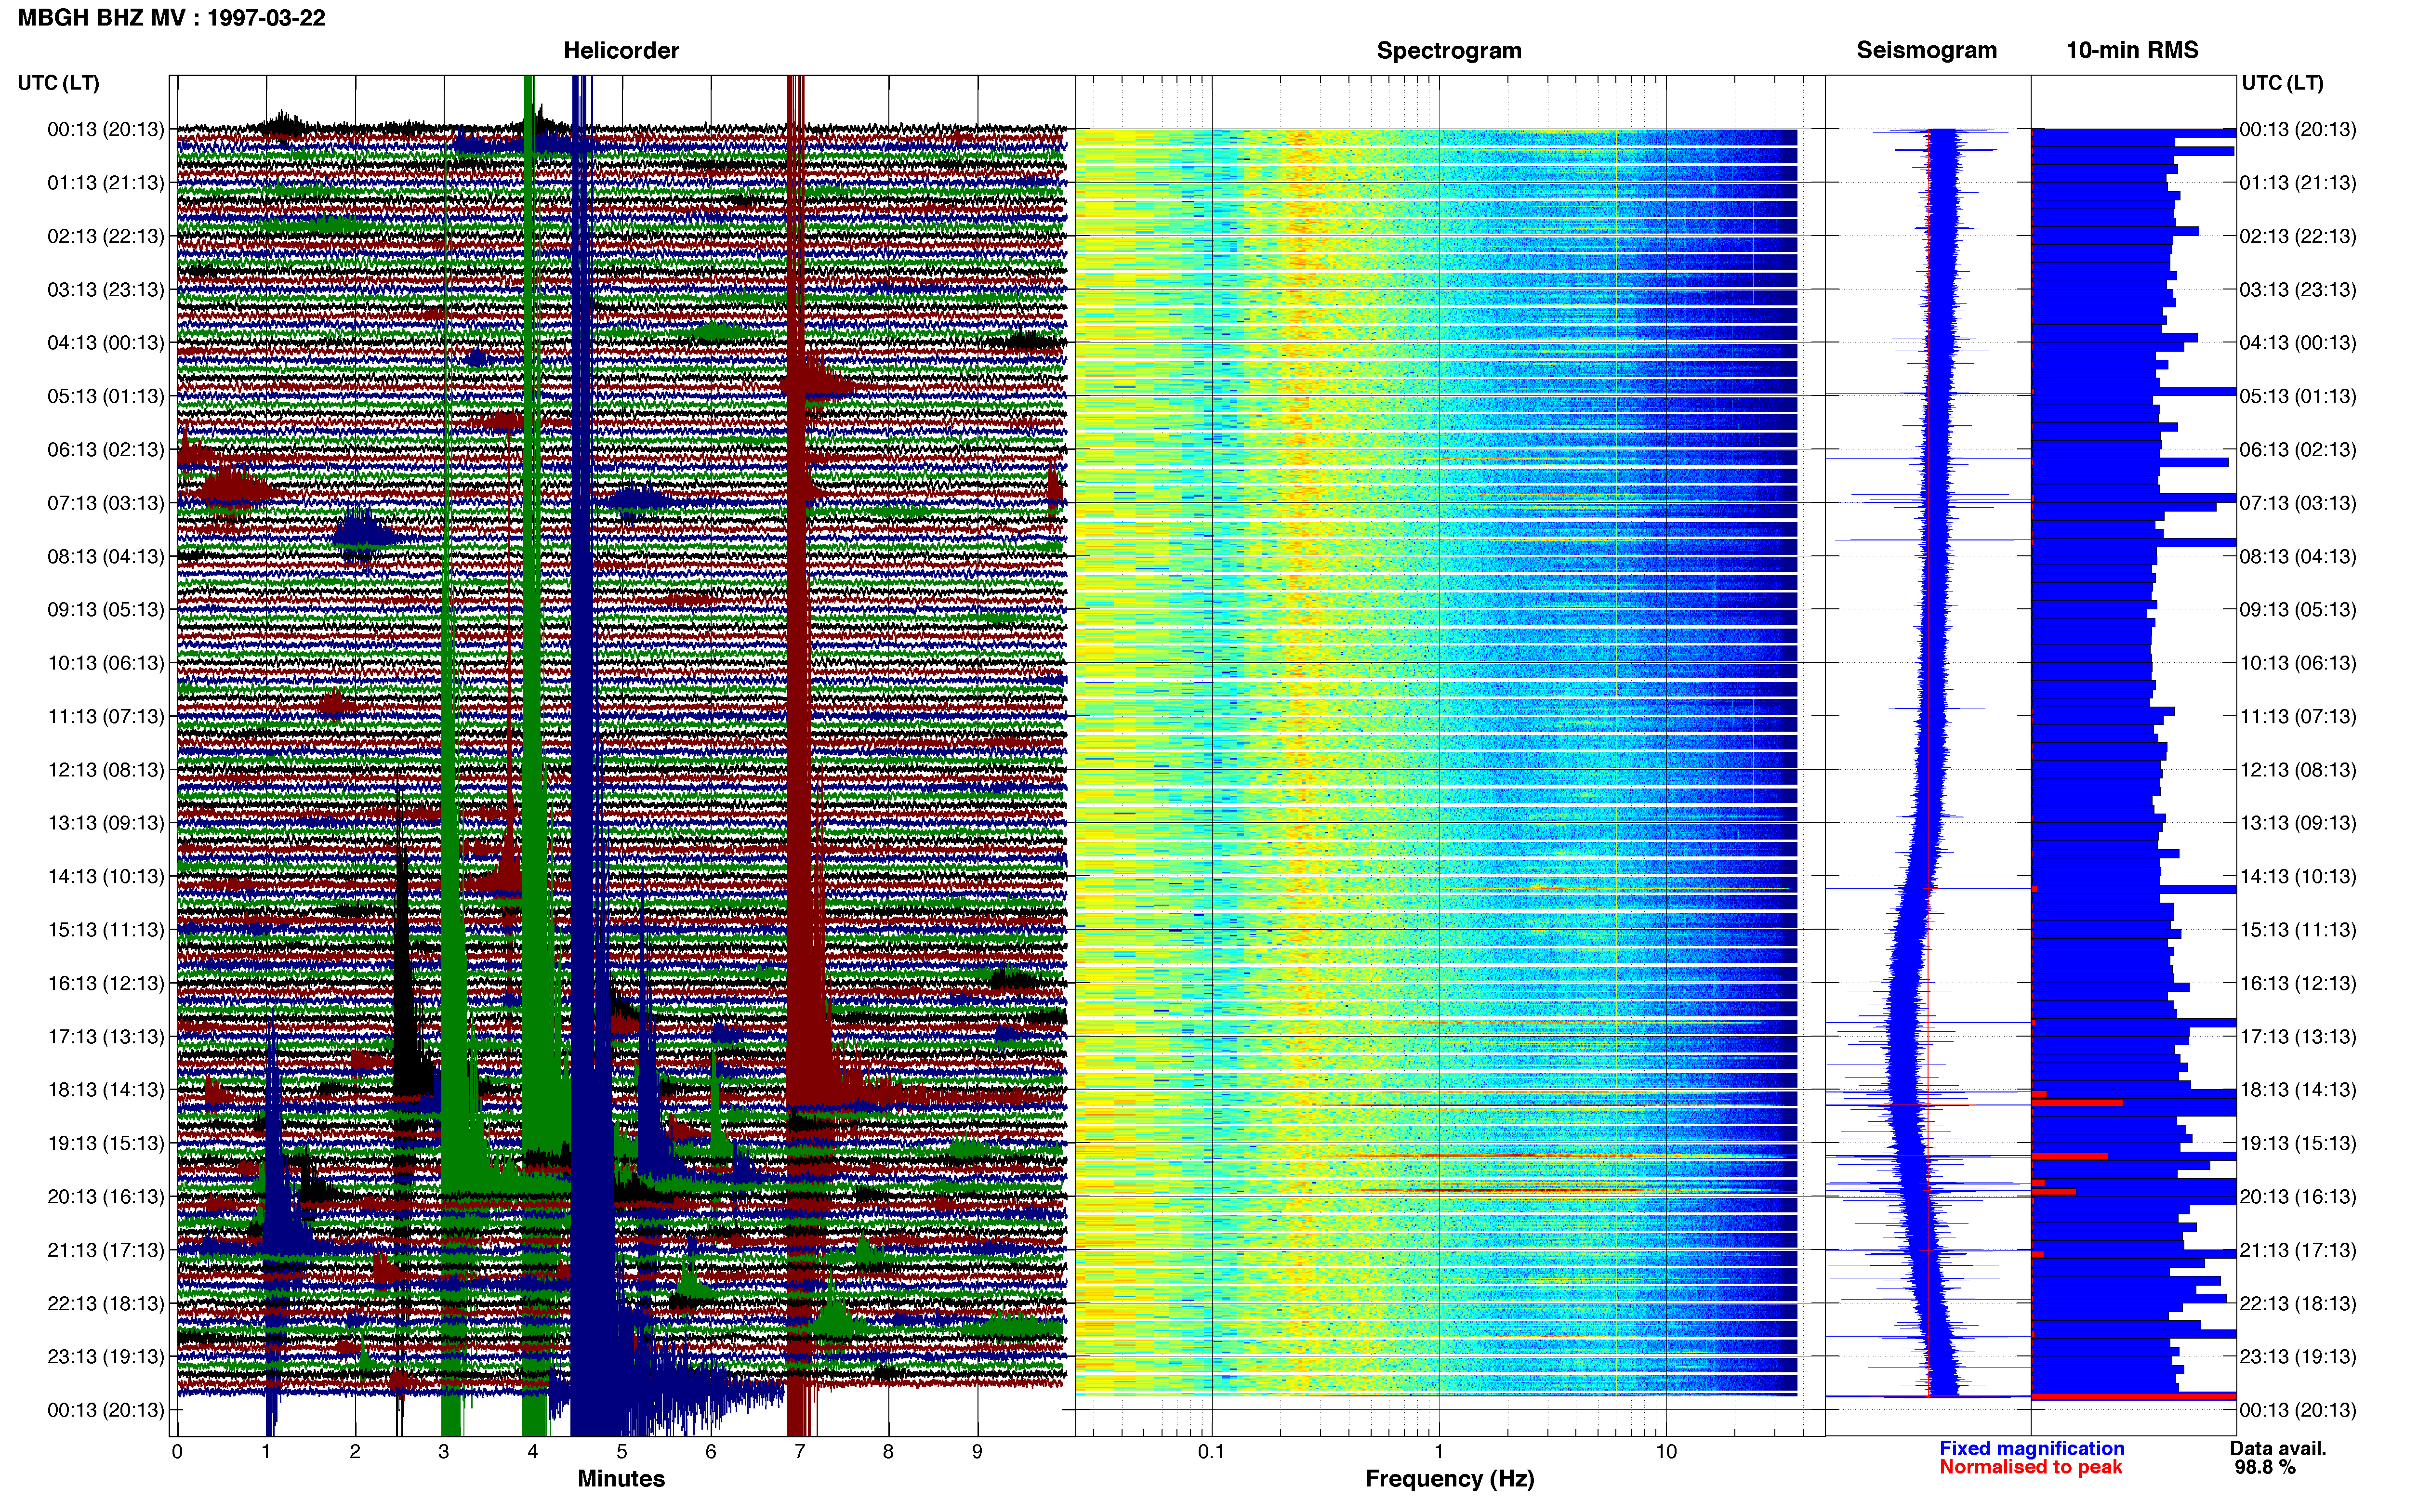This screenshot has height=1512, width=2418.
Task: Click the red RMS bar near 18:13
Action: (x=2077, y=1103)
